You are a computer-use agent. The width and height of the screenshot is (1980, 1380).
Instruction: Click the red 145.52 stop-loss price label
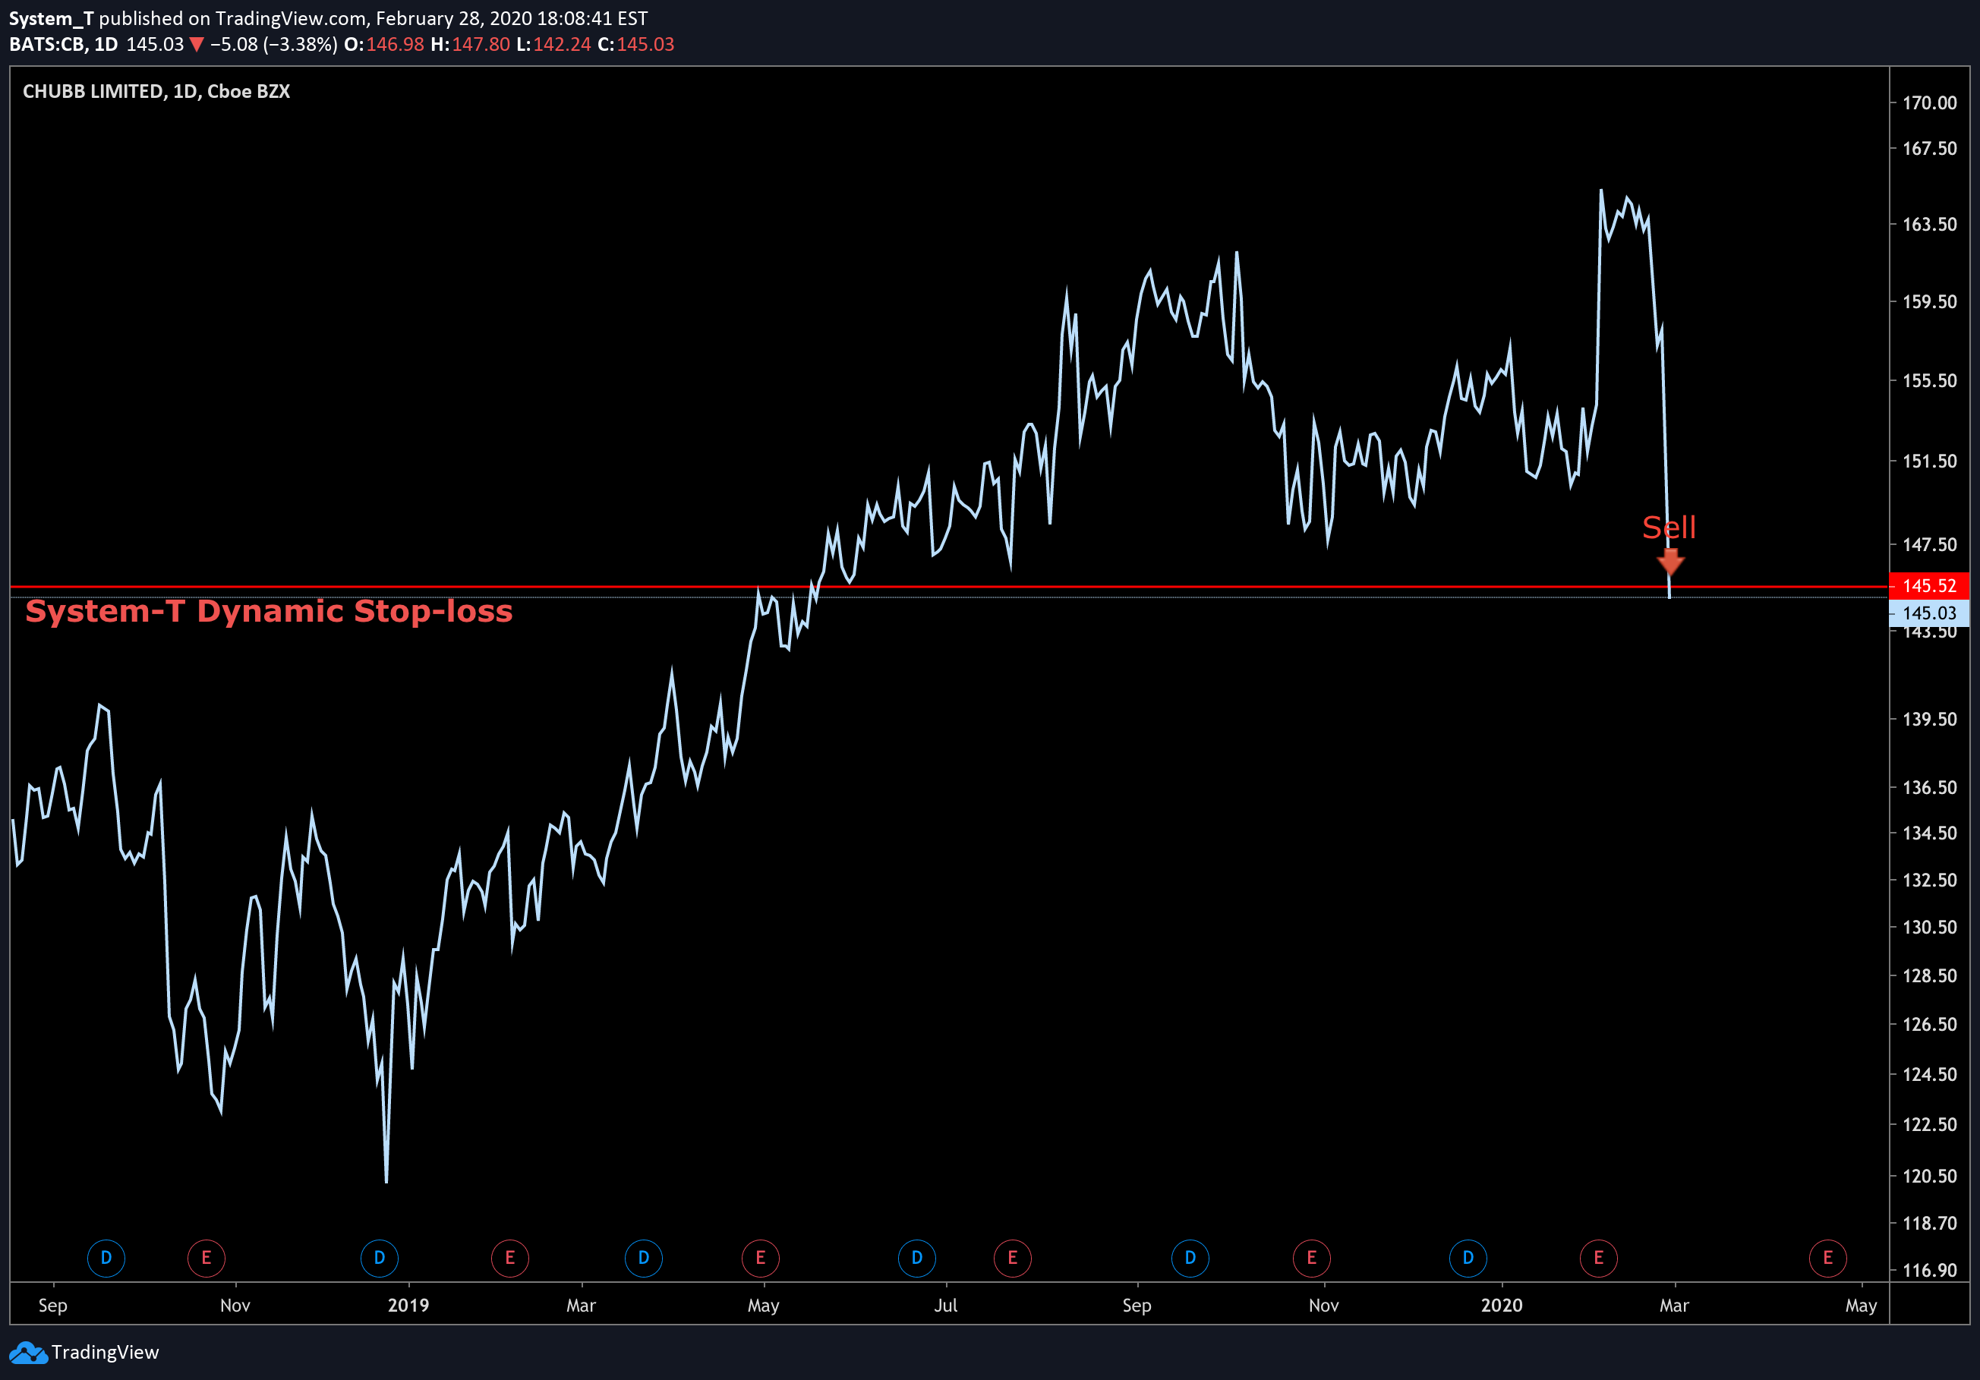[x=1929, y=586]
